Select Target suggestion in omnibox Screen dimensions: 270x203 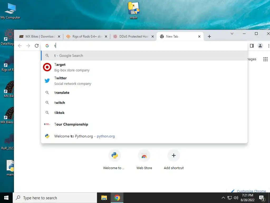pos(144,67)
